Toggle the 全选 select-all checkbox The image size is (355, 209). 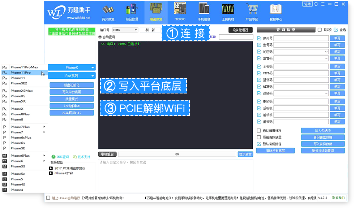click(335, 30)
